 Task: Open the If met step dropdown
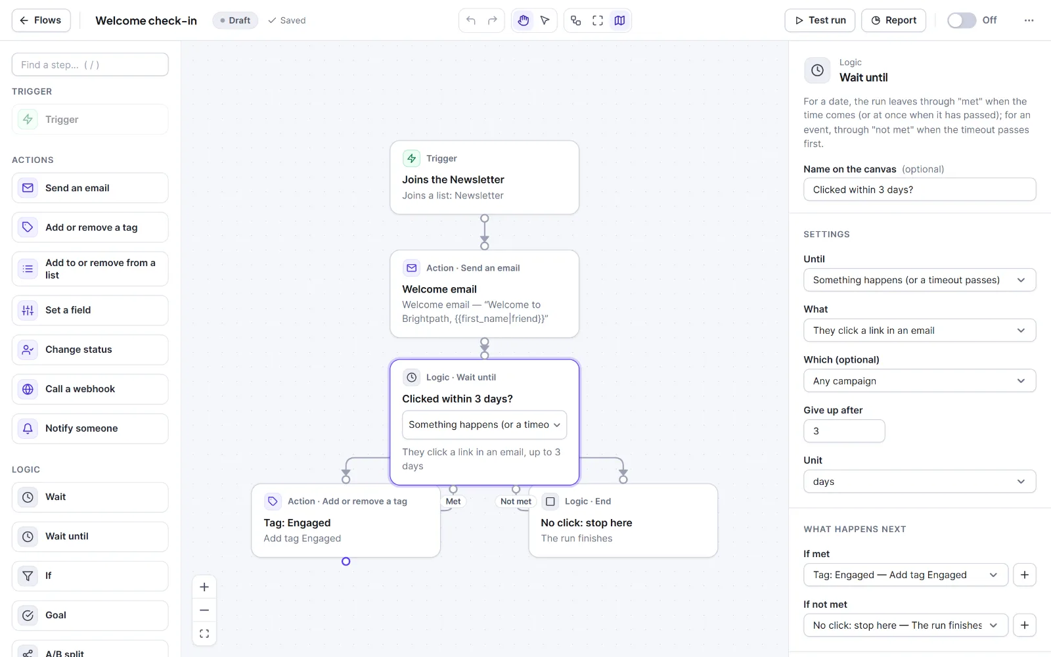[906, 575]
